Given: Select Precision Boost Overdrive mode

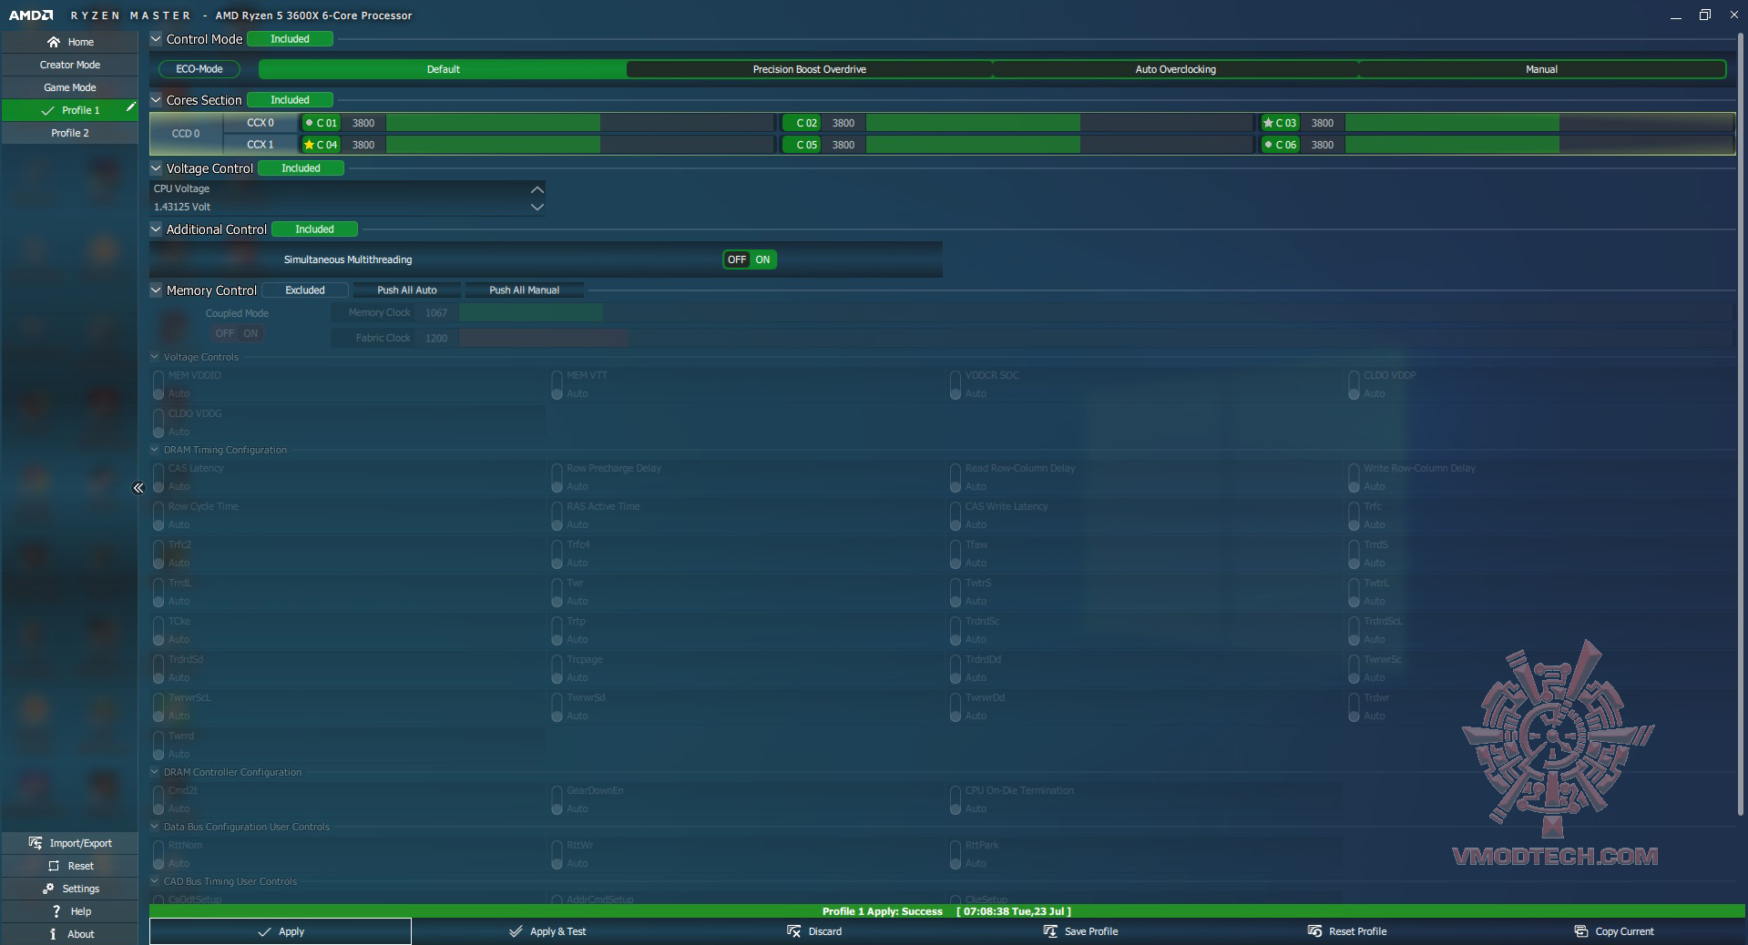Looking at the screenshot, I should [x=810, y=69].
